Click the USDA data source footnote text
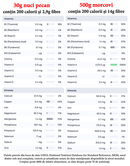 [x=65, y=159]
